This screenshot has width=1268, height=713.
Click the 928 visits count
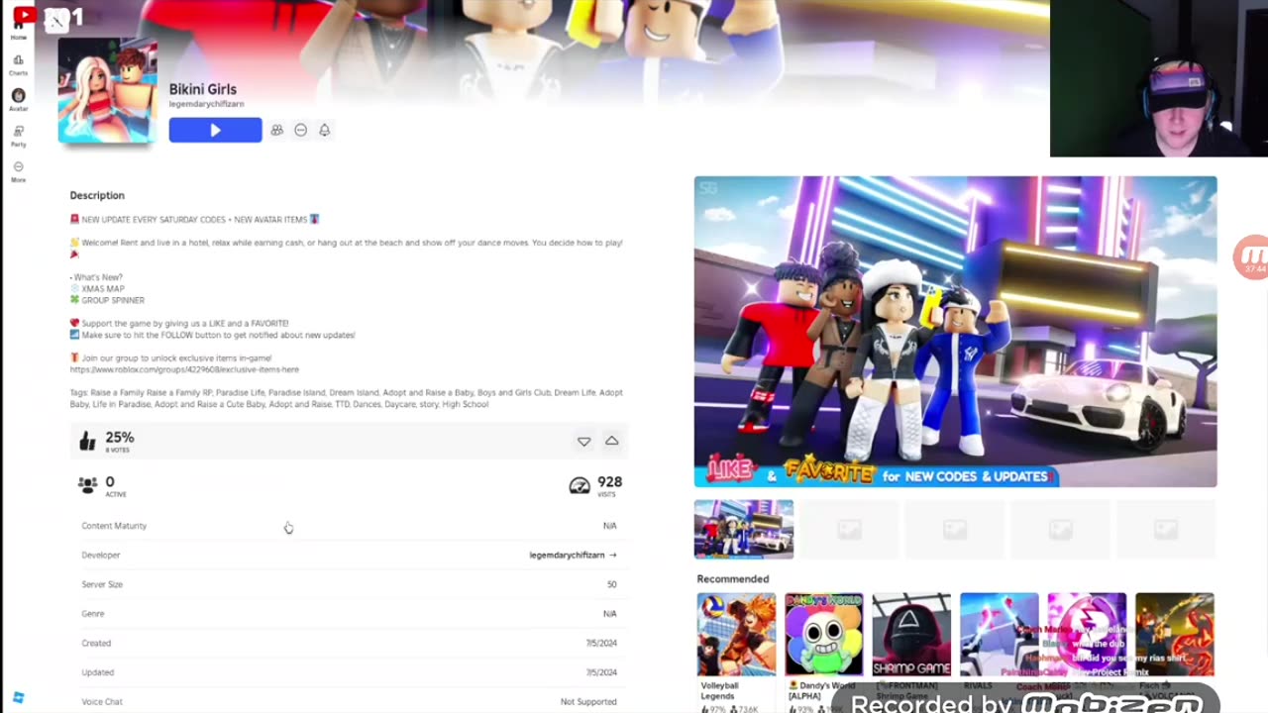coord(609,482)
